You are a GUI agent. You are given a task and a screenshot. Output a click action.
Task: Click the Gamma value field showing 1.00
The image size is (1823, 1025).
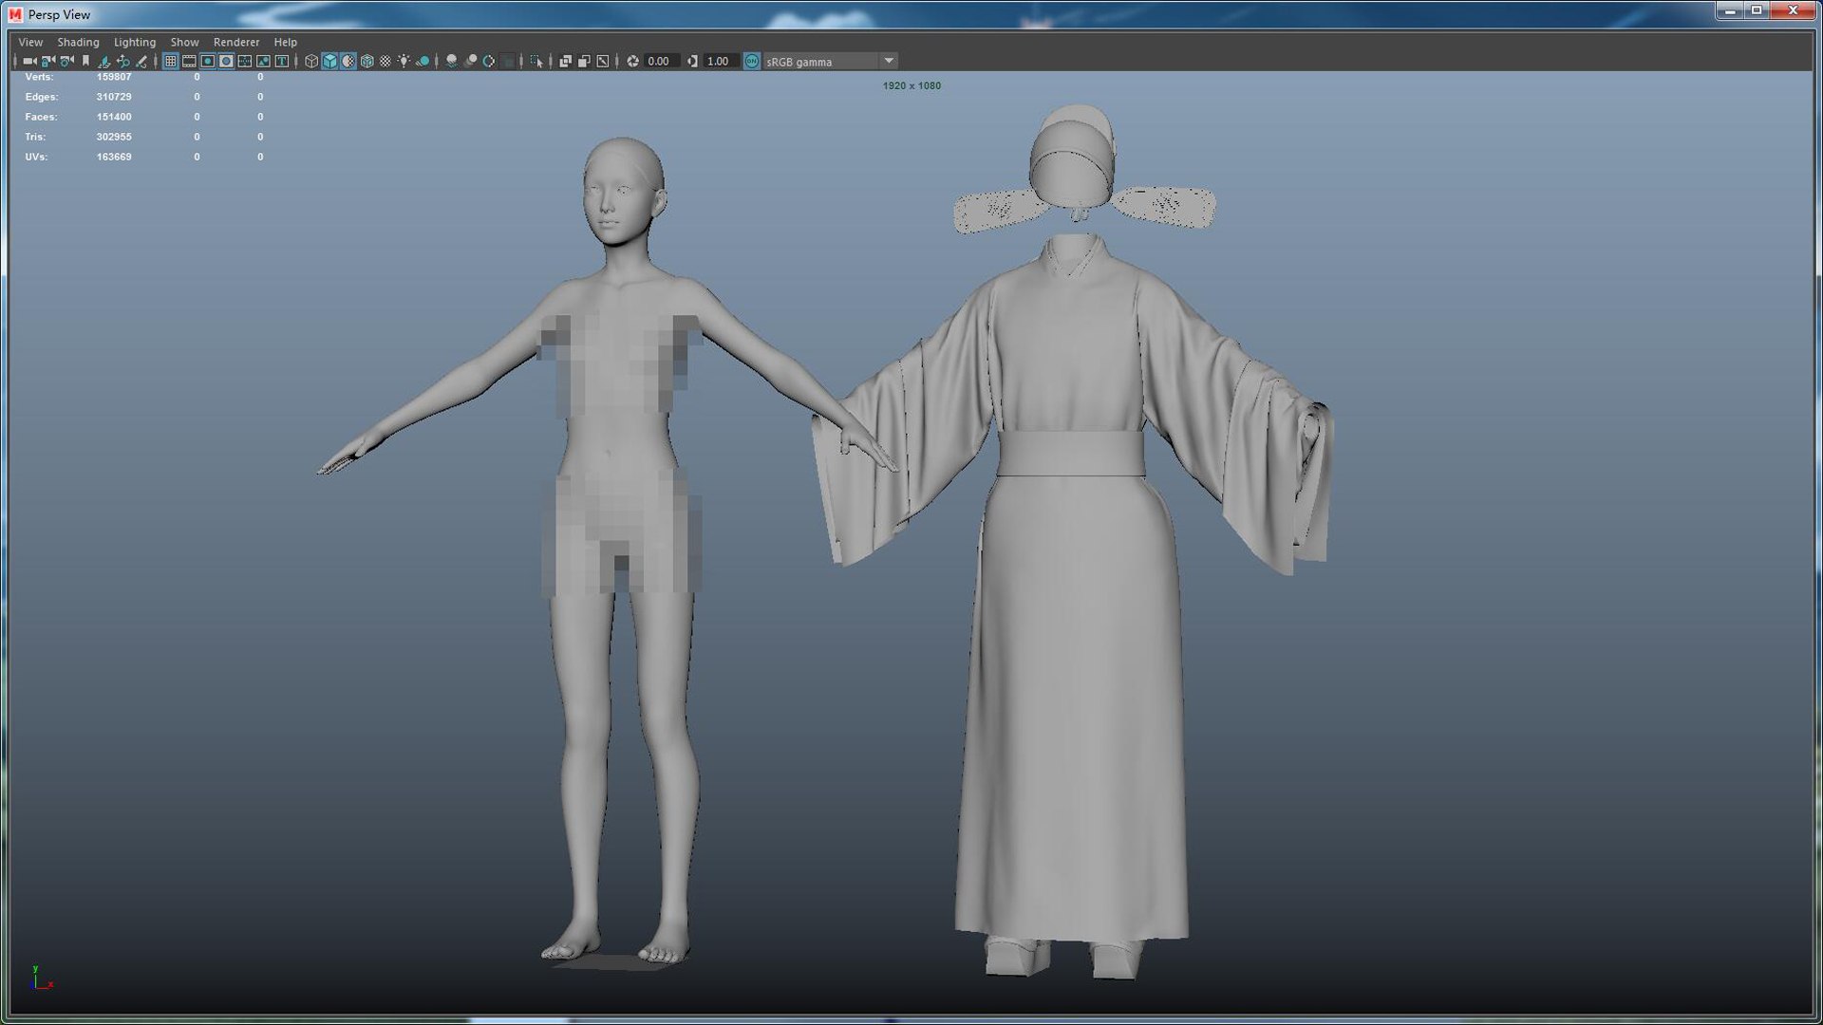coord(719,61)
